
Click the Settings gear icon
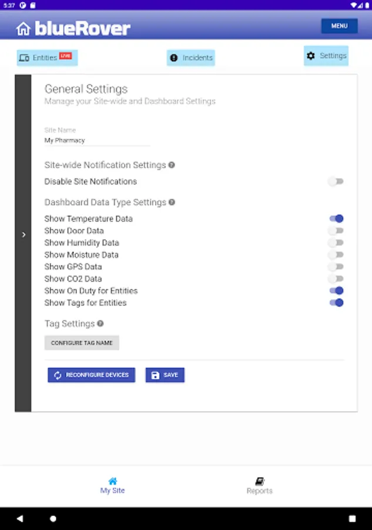pyautogui.click(x=311, y=56)
